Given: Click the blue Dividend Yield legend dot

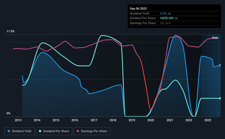Looking at the screenshot, I should [x=9, y=131].
